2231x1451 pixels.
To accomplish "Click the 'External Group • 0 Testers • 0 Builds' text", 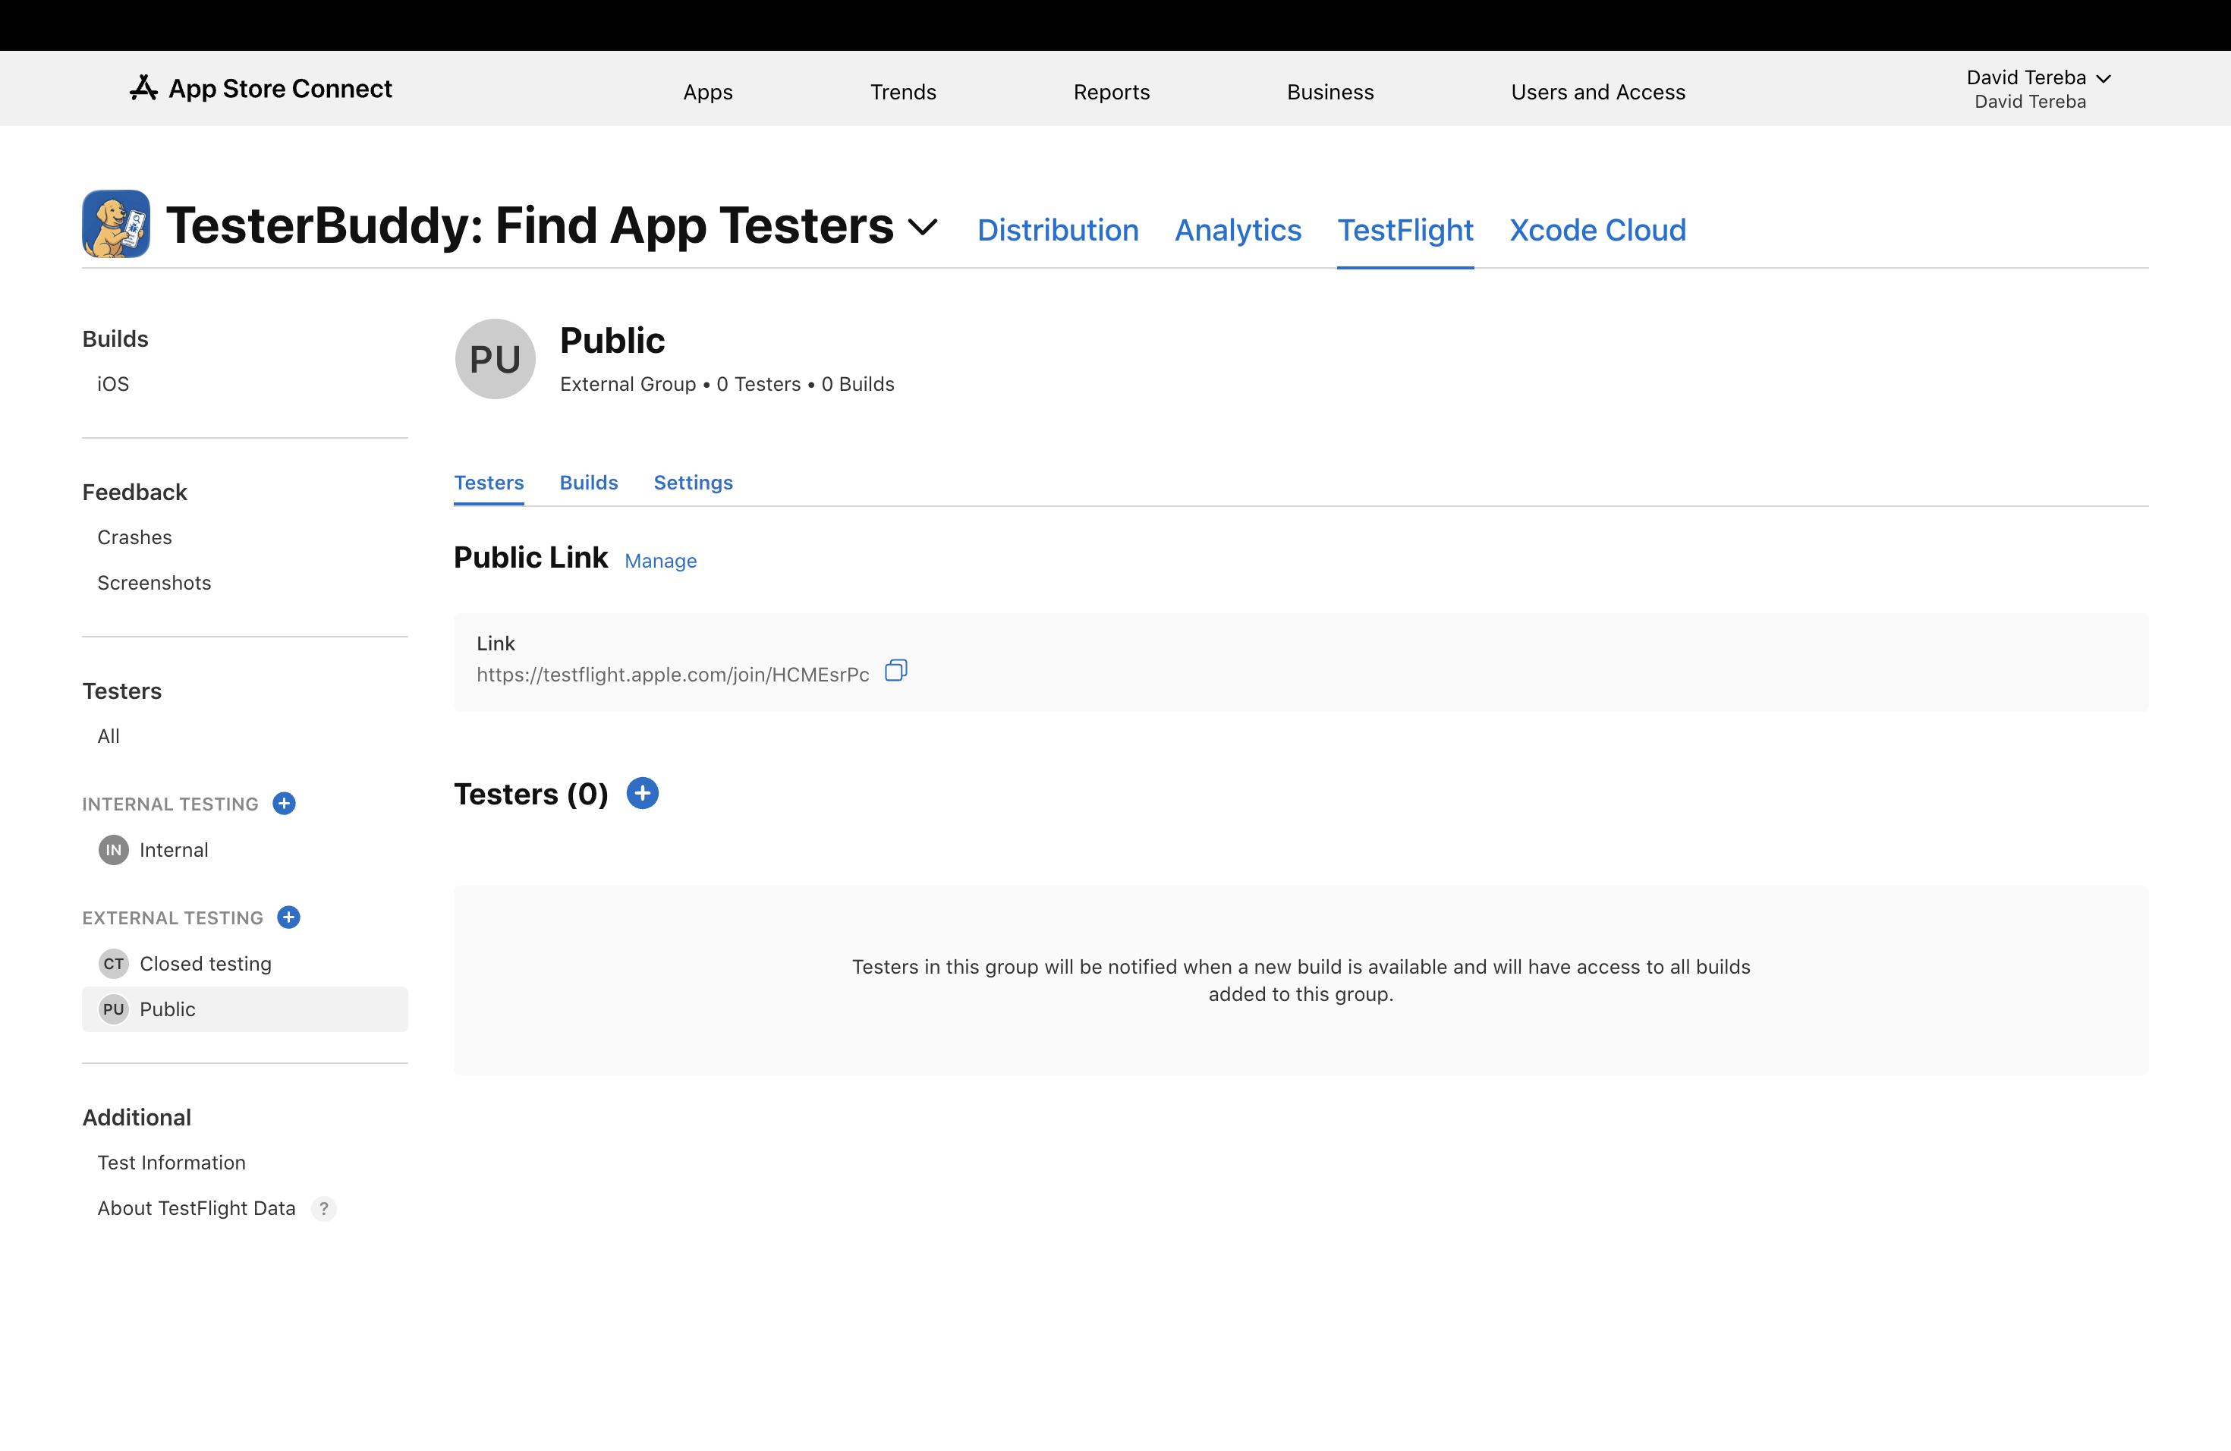I will tap(728, 384).
